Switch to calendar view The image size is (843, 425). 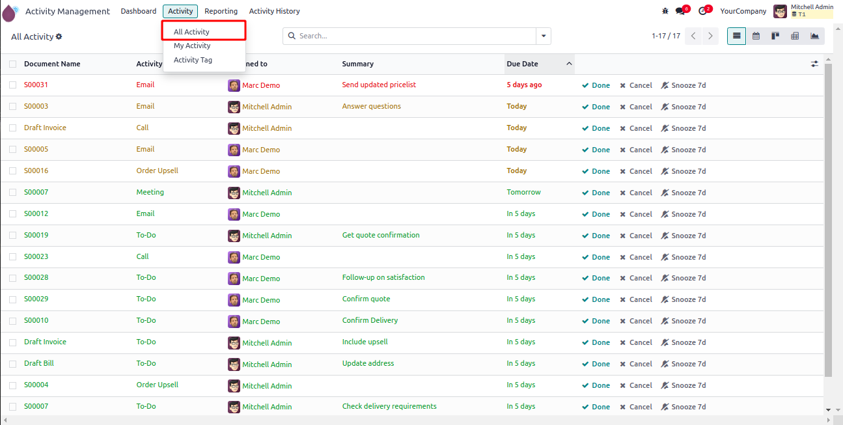click(x=756, y=36)
